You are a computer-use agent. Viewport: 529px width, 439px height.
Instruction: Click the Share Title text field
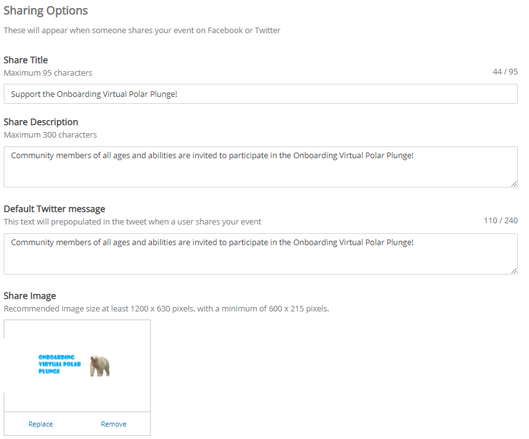[260, 94]
